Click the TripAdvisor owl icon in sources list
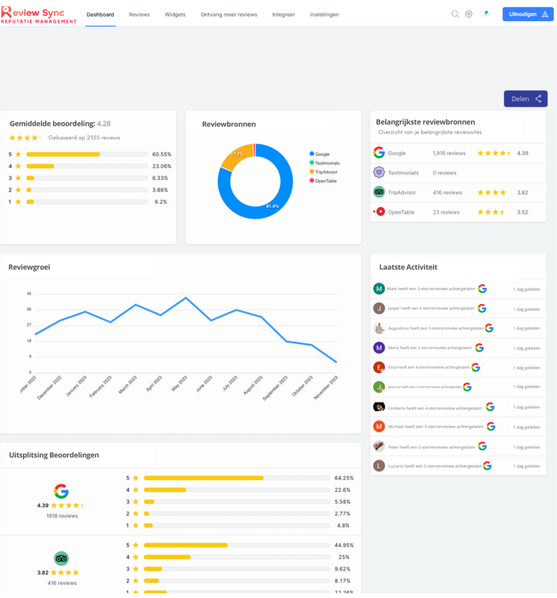 [x=379, y=192]
